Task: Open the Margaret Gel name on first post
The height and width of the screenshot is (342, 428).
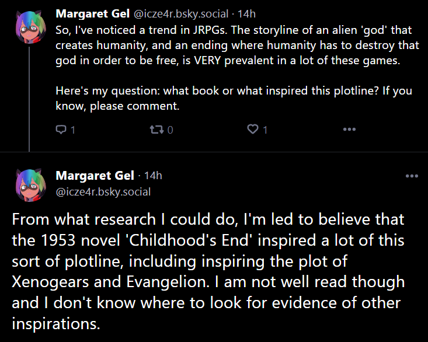Action: click(92, 13)
